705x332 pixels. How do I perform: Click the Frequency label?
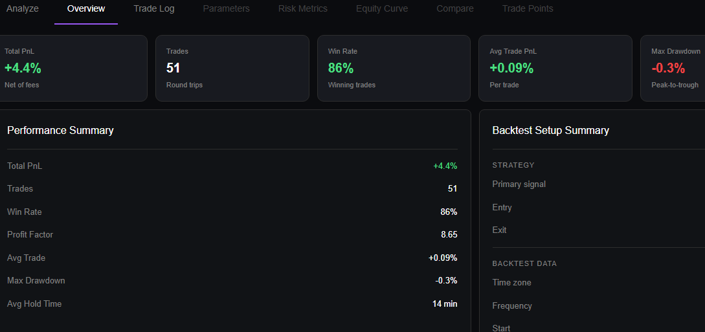(x=512, y=306)
